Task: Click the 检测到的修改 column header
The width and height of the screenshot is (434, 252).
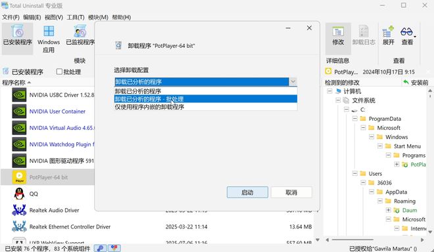Action: [342, 82]
